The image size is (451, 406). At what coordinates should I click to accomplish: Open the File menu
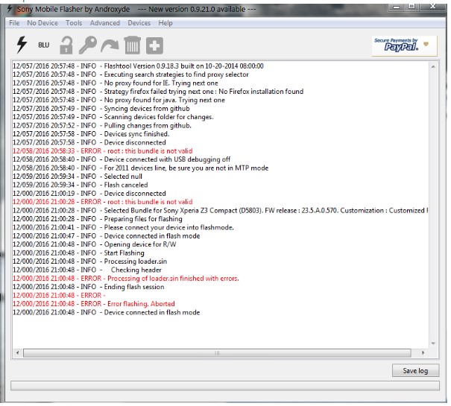point(14,23)
